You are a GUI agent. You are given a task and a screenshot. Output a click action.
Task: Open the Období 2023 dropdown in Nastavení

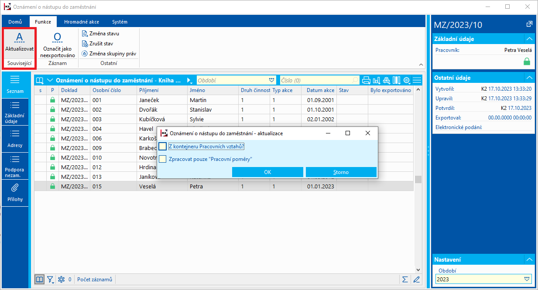[527, 279]
